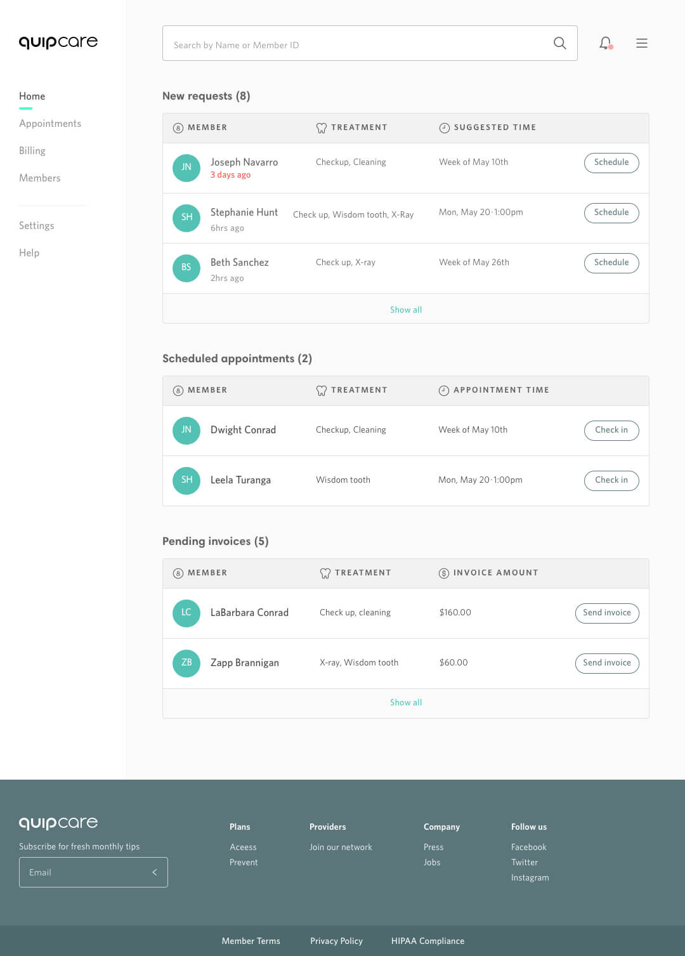Screen dimensions: 685x956
Task: Open Facebook link in footer
Action: click(x=528, y=848)
